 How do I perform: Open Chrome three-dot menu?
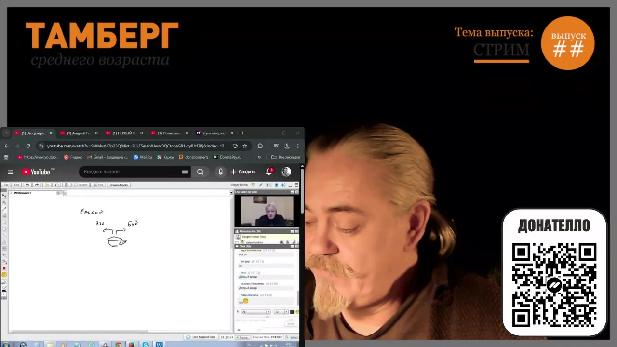[x=298, y=146]
